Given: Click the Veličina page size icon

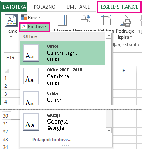Looking at the screenshot, I should coord(106,20).
